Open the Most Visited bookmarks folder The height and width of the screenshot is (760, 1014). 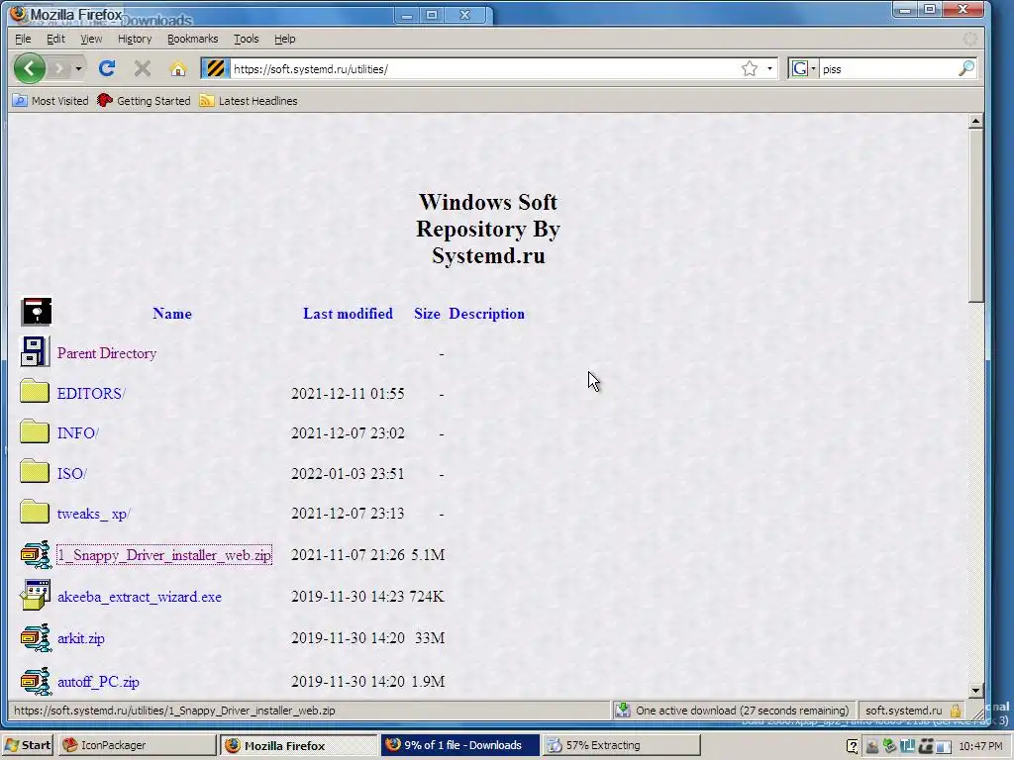click(x=51, y=101)
